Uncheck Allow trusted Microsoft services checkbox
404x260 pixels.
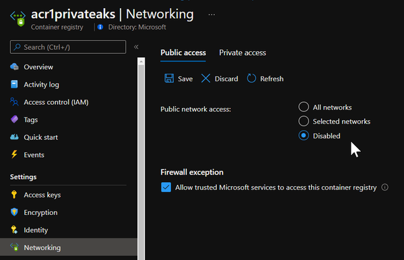coord(166,187)
